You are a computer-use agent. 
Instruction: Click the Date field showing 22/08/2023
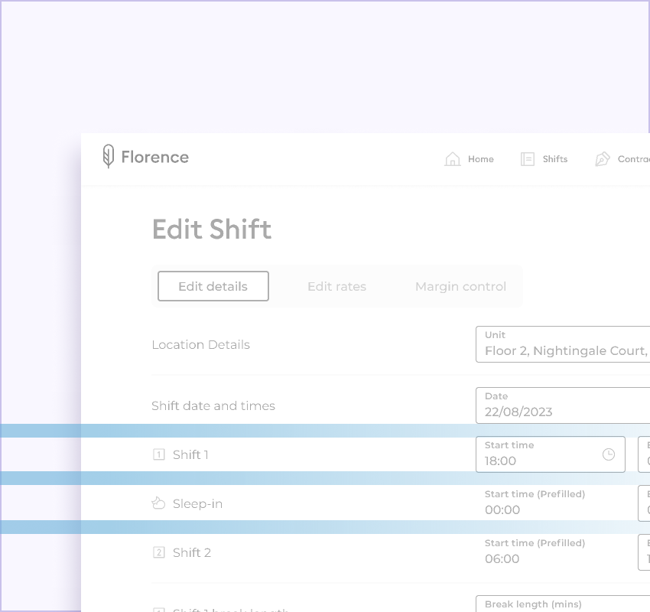[563, 405]
